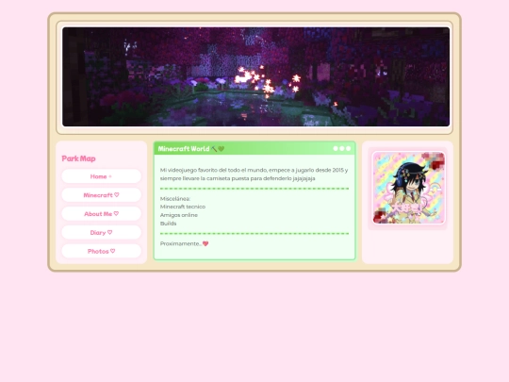This screenshot has height=382, width=509.
Task: Click the paragraph starting 'Mi videojuego favorito'
Action: (254, 174)
